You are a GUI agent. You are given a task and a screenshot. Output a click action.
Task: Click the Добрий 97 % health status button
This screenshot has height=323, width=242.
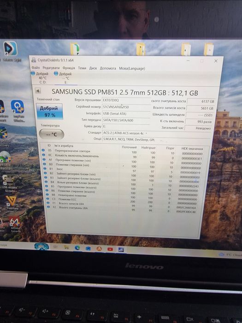click(49, 112)
